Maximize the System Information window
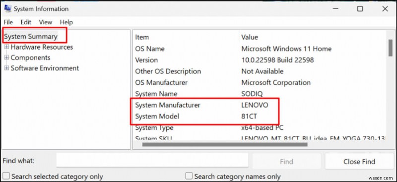Image resolution: width=397 pixels, height=182 pixels. tap(360, 9)
